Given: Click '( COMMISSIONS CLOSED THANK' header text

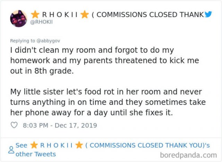Looking at the screenshot, I should click(x=148, y=15).
